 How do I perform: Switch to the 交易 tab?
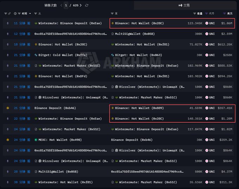(x=184, y=5)
